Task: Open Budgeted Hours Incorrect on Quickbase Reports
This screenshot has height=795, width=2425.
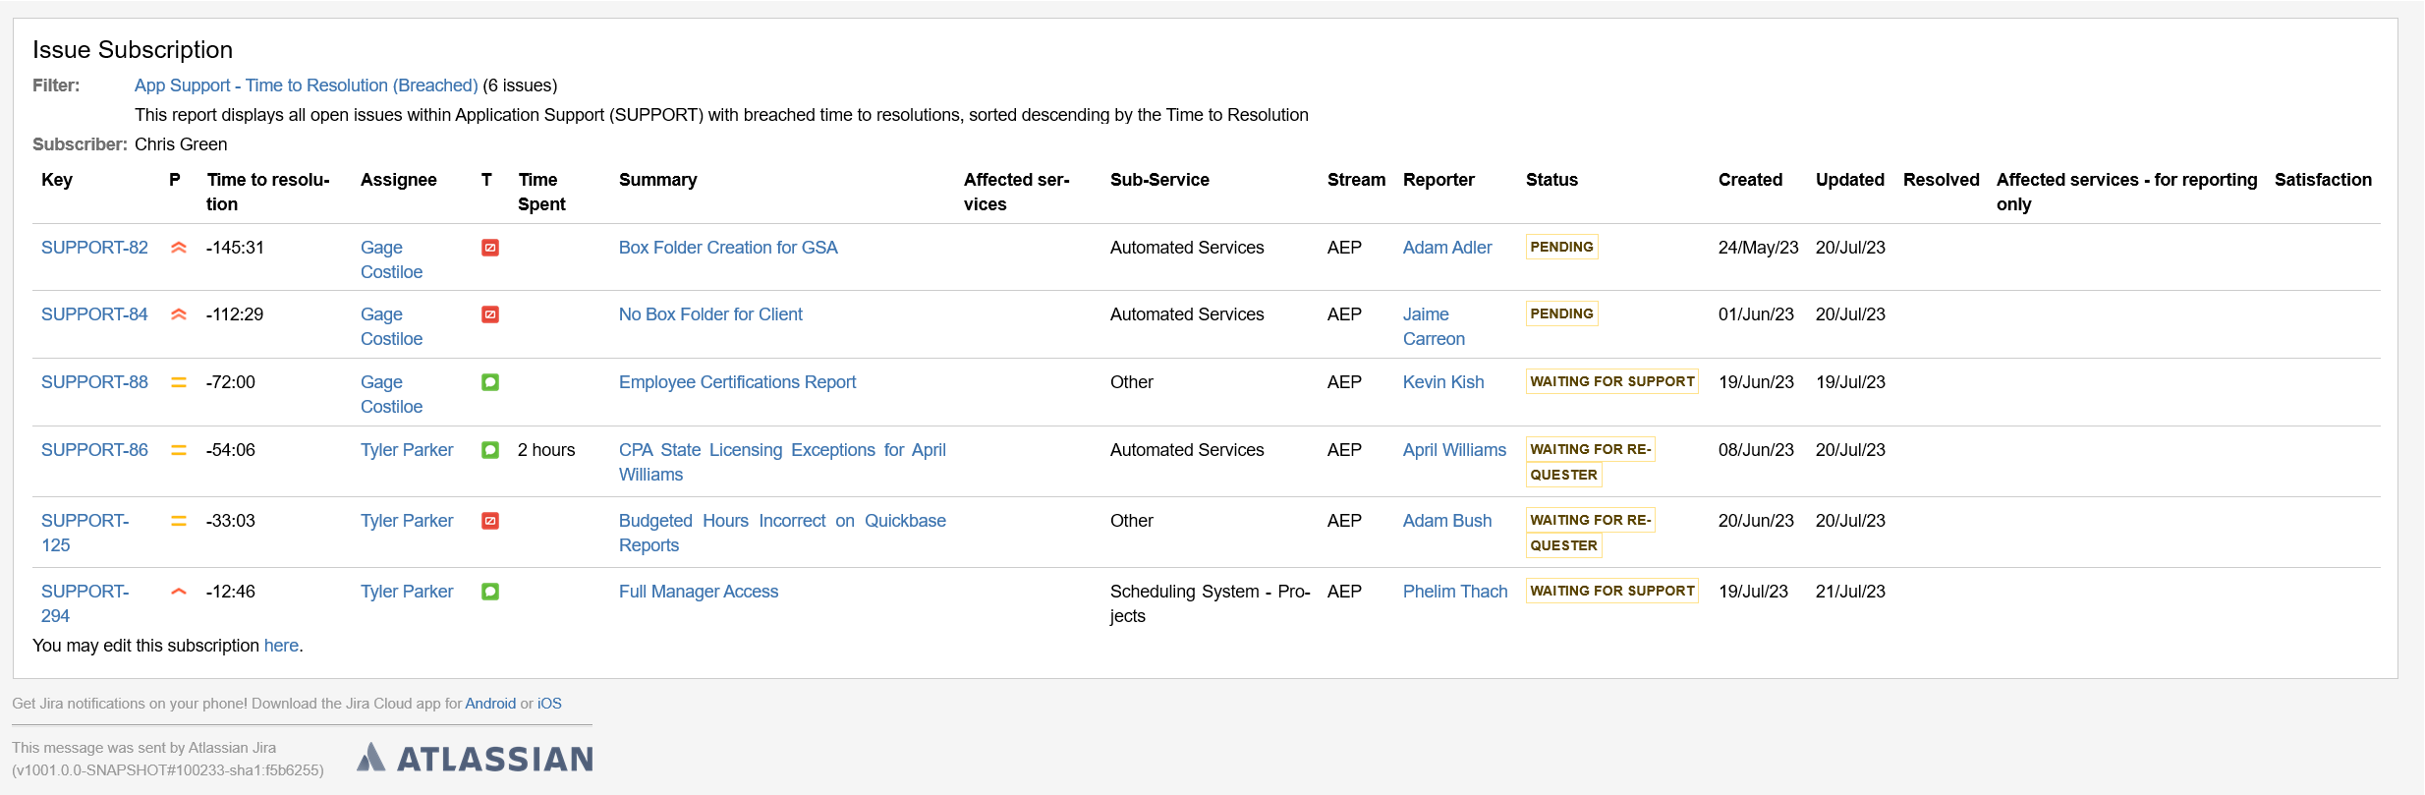Action: click(x=782, y=533)
